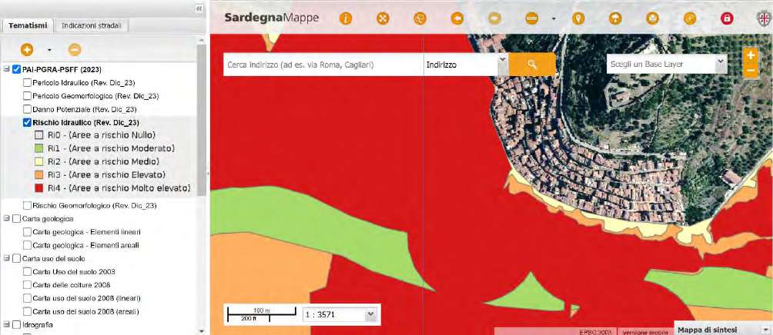The height and width of the screenshot is (335, 773).
Task: Select the Tematismi tab
Action: (28, 25)
